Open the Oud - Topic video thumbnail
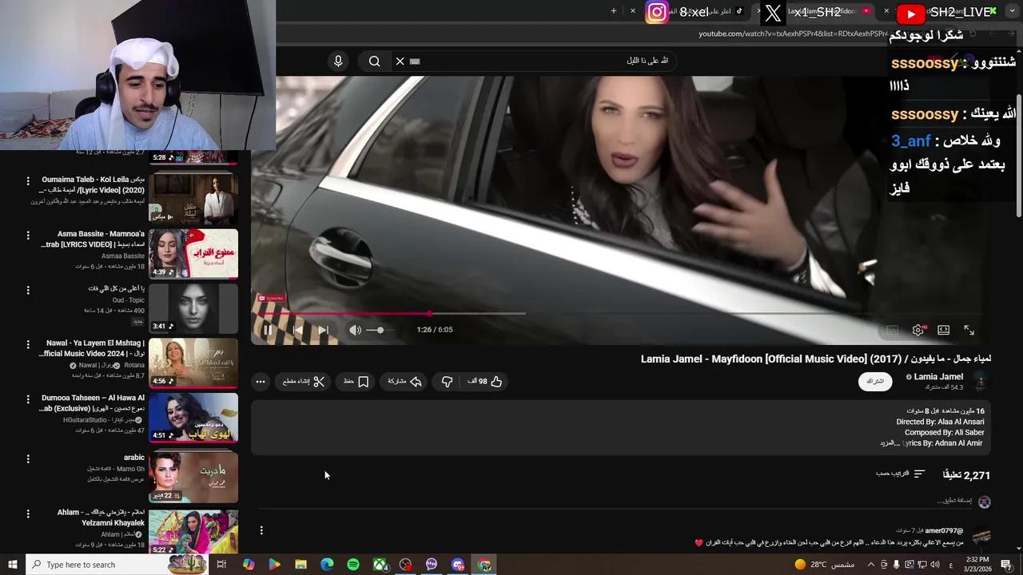 [193, 308]
